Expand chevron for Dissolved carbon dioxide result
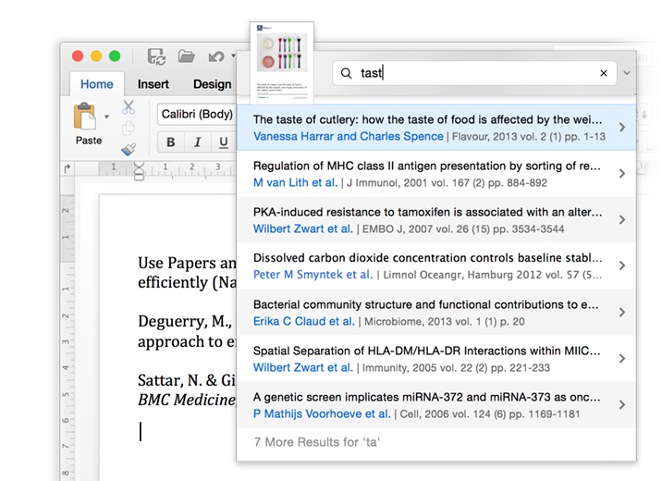The width and height of the screenshot is (662, 481). 622,265
